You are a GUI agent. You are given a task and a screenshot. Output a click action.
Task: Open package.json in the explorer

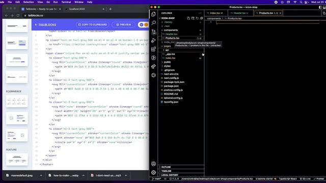click(x=181, y=86)
